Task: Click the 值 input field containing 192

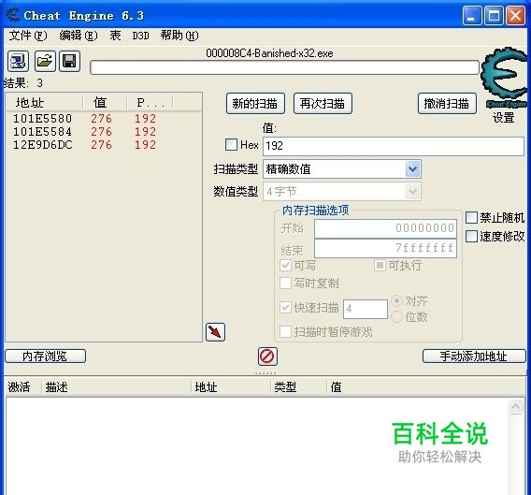Action: point(394,146)
